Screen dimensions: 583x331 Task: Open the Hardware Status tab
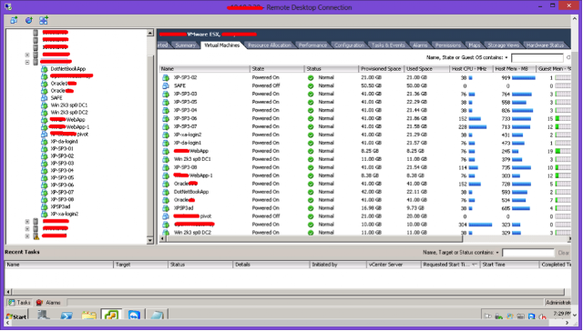pos(545,45)
